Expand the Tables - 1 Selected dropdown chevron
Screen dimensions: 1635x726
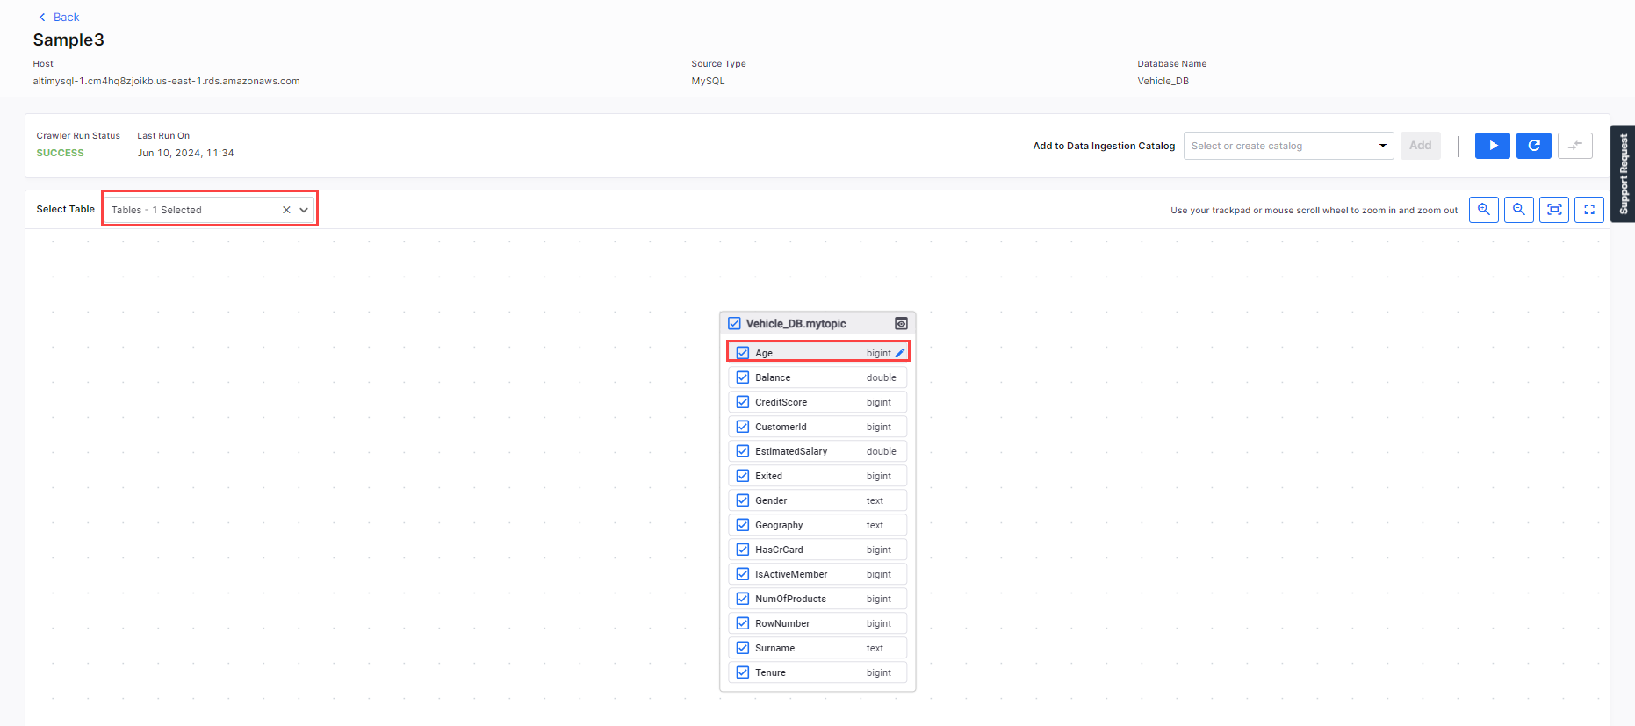point(304,210)
